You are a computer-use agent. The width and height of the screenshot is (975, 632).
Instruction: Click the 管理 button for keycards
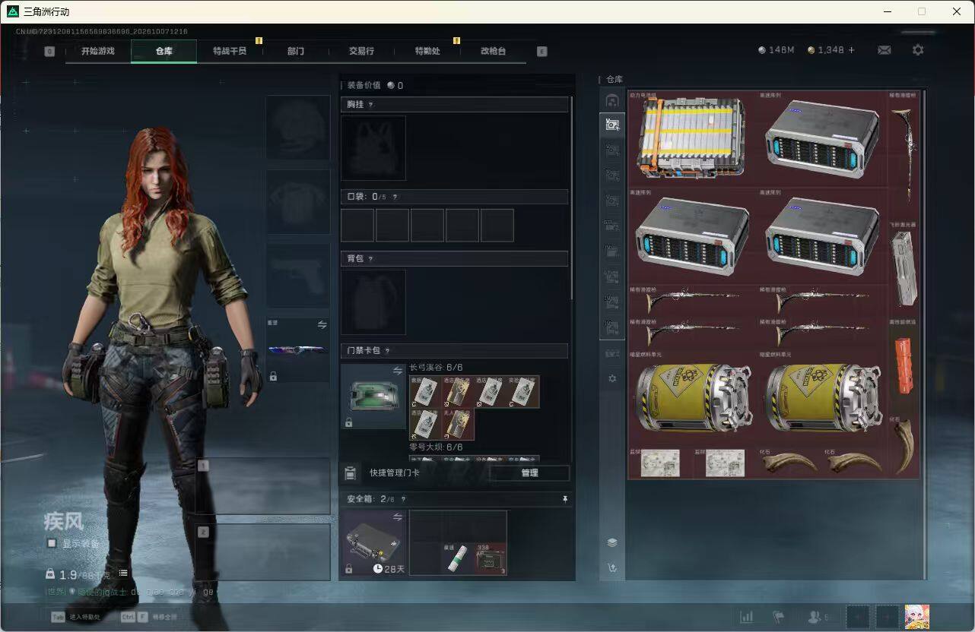coord(529,473)
